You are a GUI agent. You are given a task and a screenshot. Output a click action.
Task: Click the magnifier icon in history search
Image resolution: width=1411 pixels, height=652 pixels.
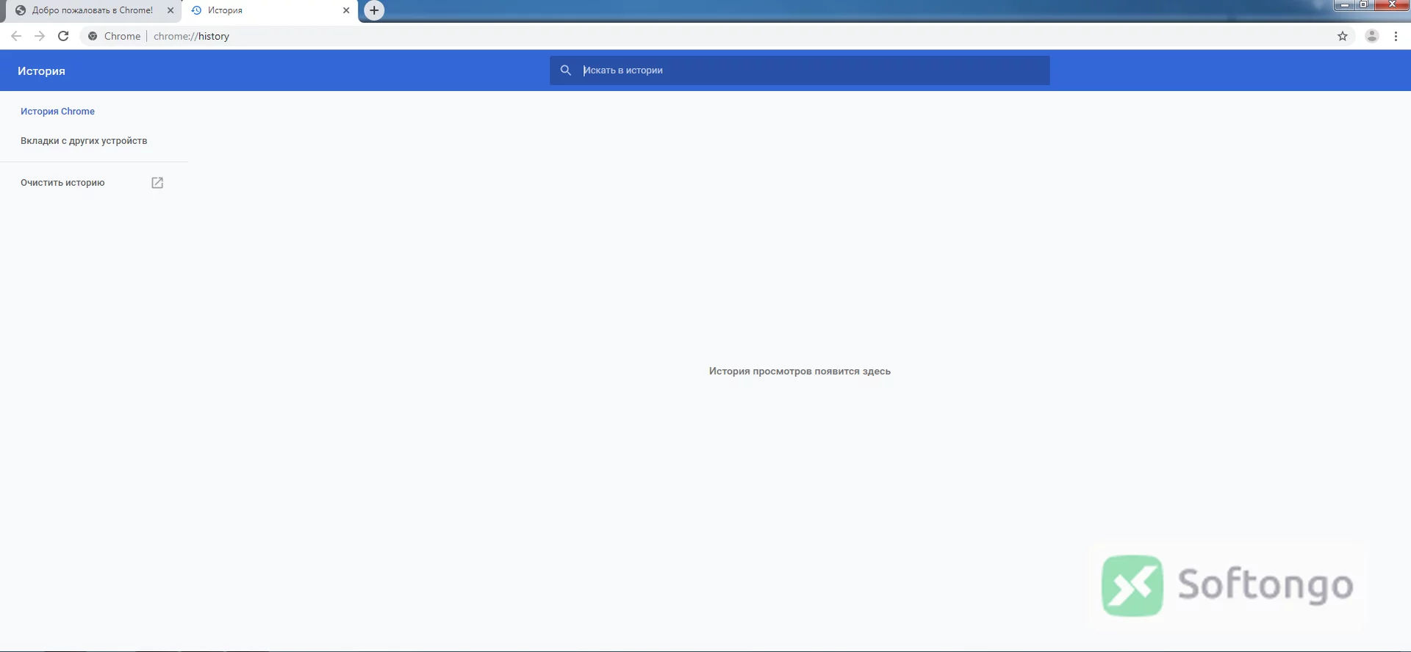coord(566,70)
